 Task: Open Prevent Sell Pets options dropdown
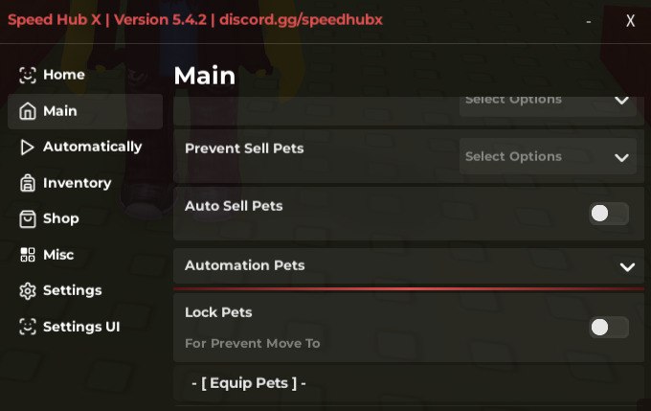[x=548, y=156]
